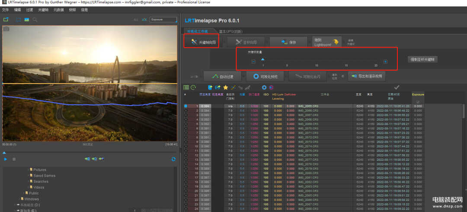
Task: Click the third green arrow icon under the preview
Action: [x=102, y=159]
